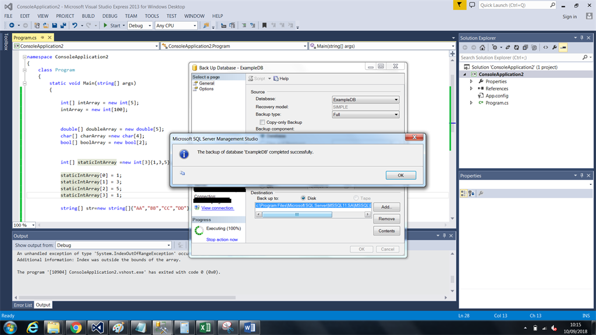Open the ConsoleApplication2.Program type dropdown
This screenshot has height=335, width=596.
(234, 46)
